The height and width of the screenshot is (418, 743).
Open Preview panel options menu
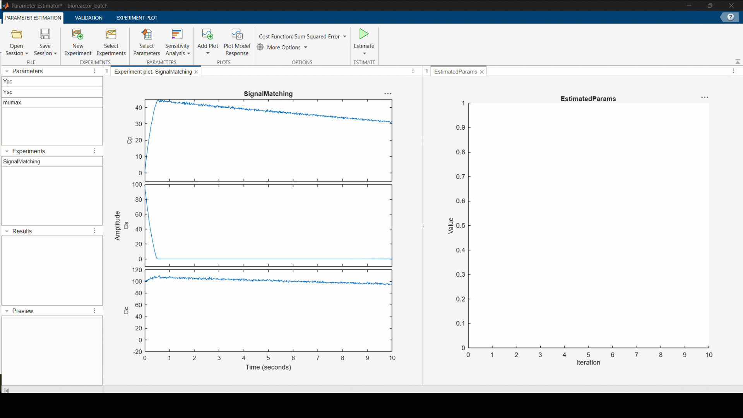[x=95, y=311]
